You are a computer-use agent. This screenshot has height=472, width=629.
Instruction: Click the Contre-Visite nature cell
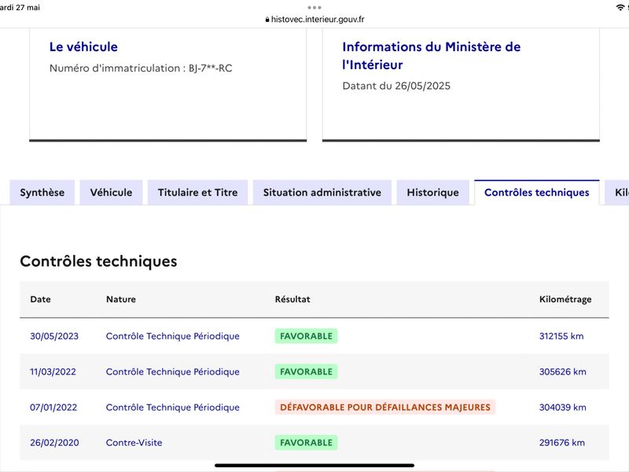click(134, 443)
